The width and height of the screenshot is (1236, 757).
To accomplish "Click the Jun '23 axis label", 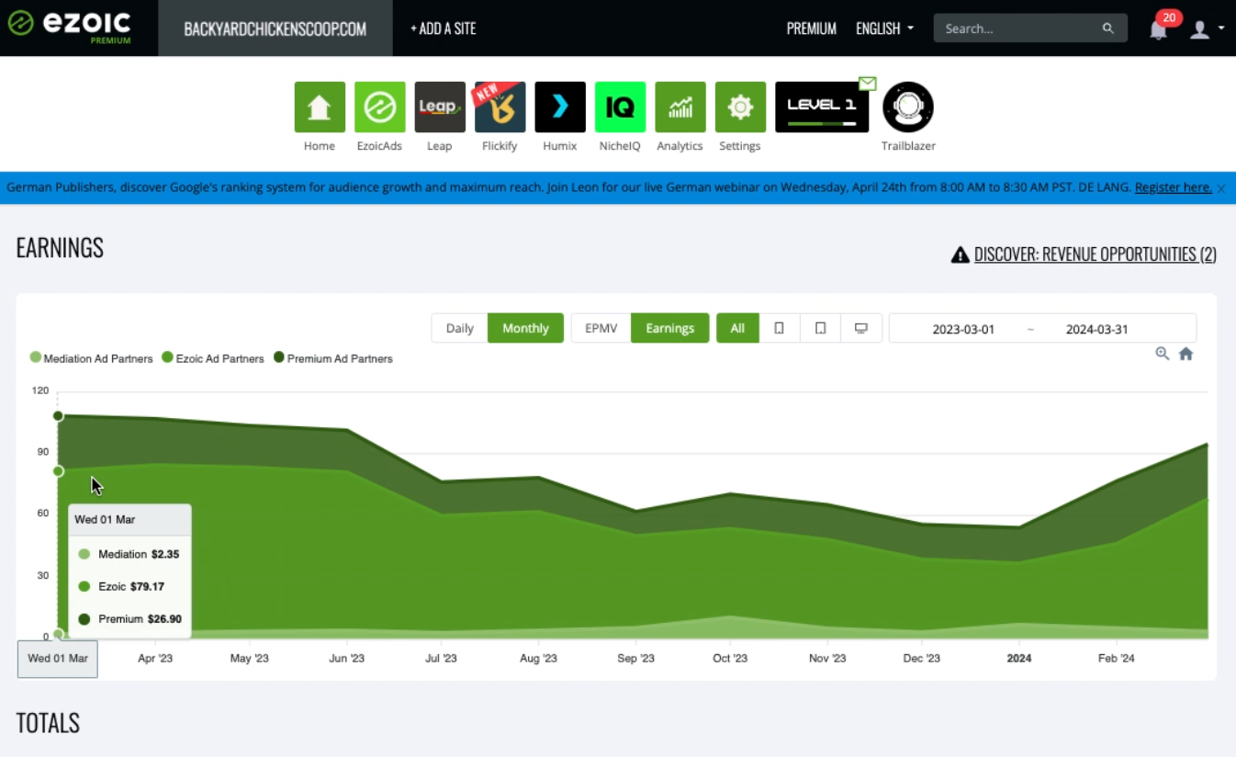I will pyautogui.click(x=347, y=659).
